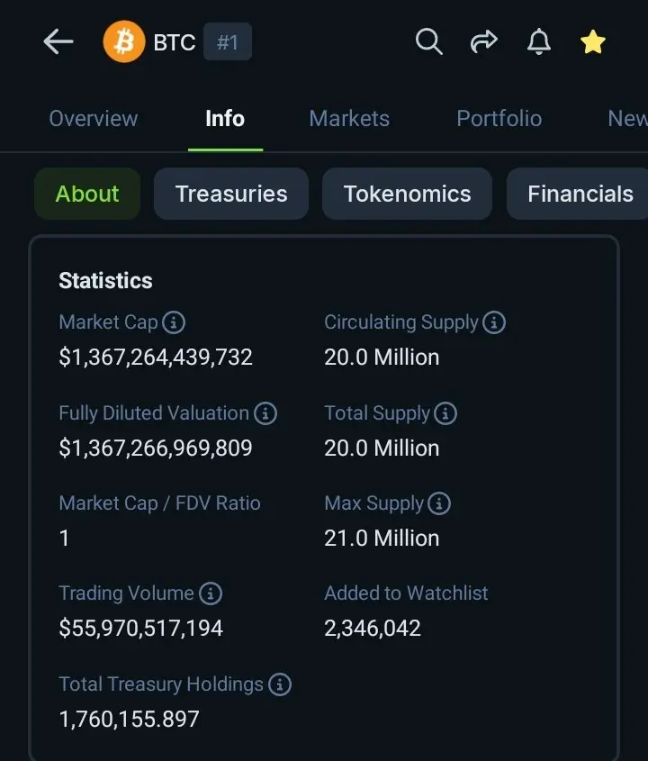Tap the share arrow icon
This screenshot has height=761, width=648.
click(x=484, y=41)
